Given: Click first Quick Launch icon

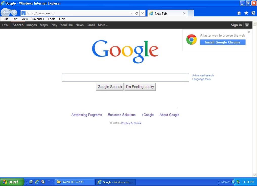Looking at the screenshot, I should (x=31, y=182).
